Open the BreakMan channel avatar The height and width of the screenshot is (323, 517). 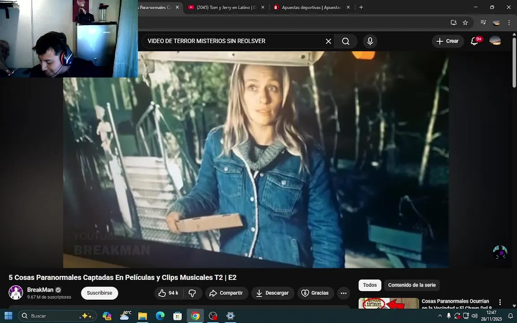16,292
